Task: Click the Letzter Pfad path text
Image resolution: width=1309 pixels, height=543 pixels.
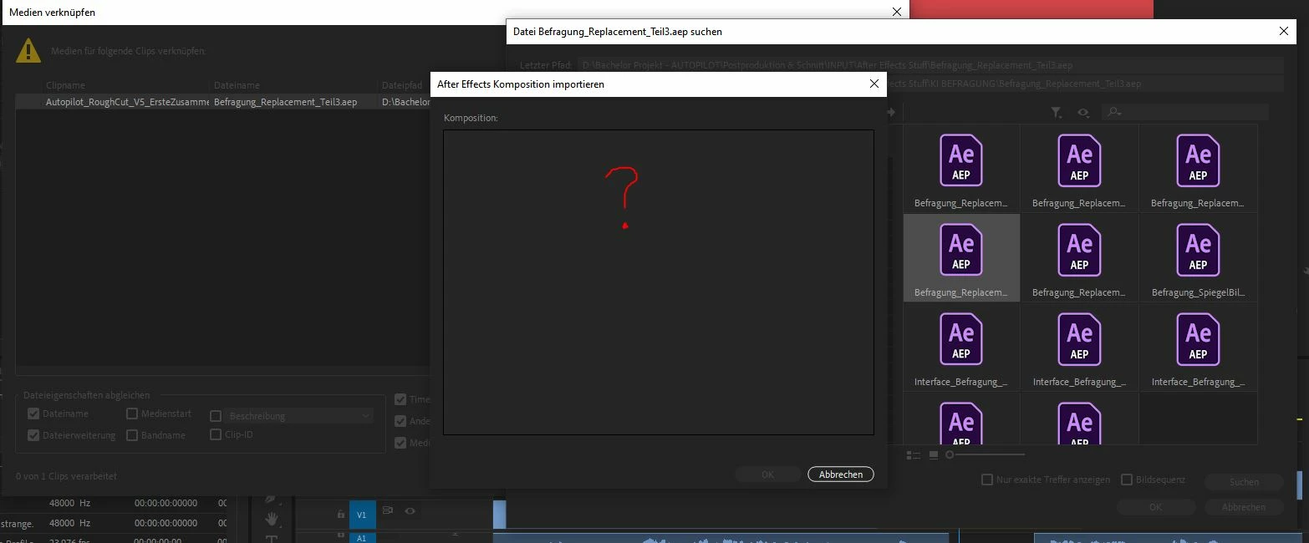Action: tap(828, 66)
